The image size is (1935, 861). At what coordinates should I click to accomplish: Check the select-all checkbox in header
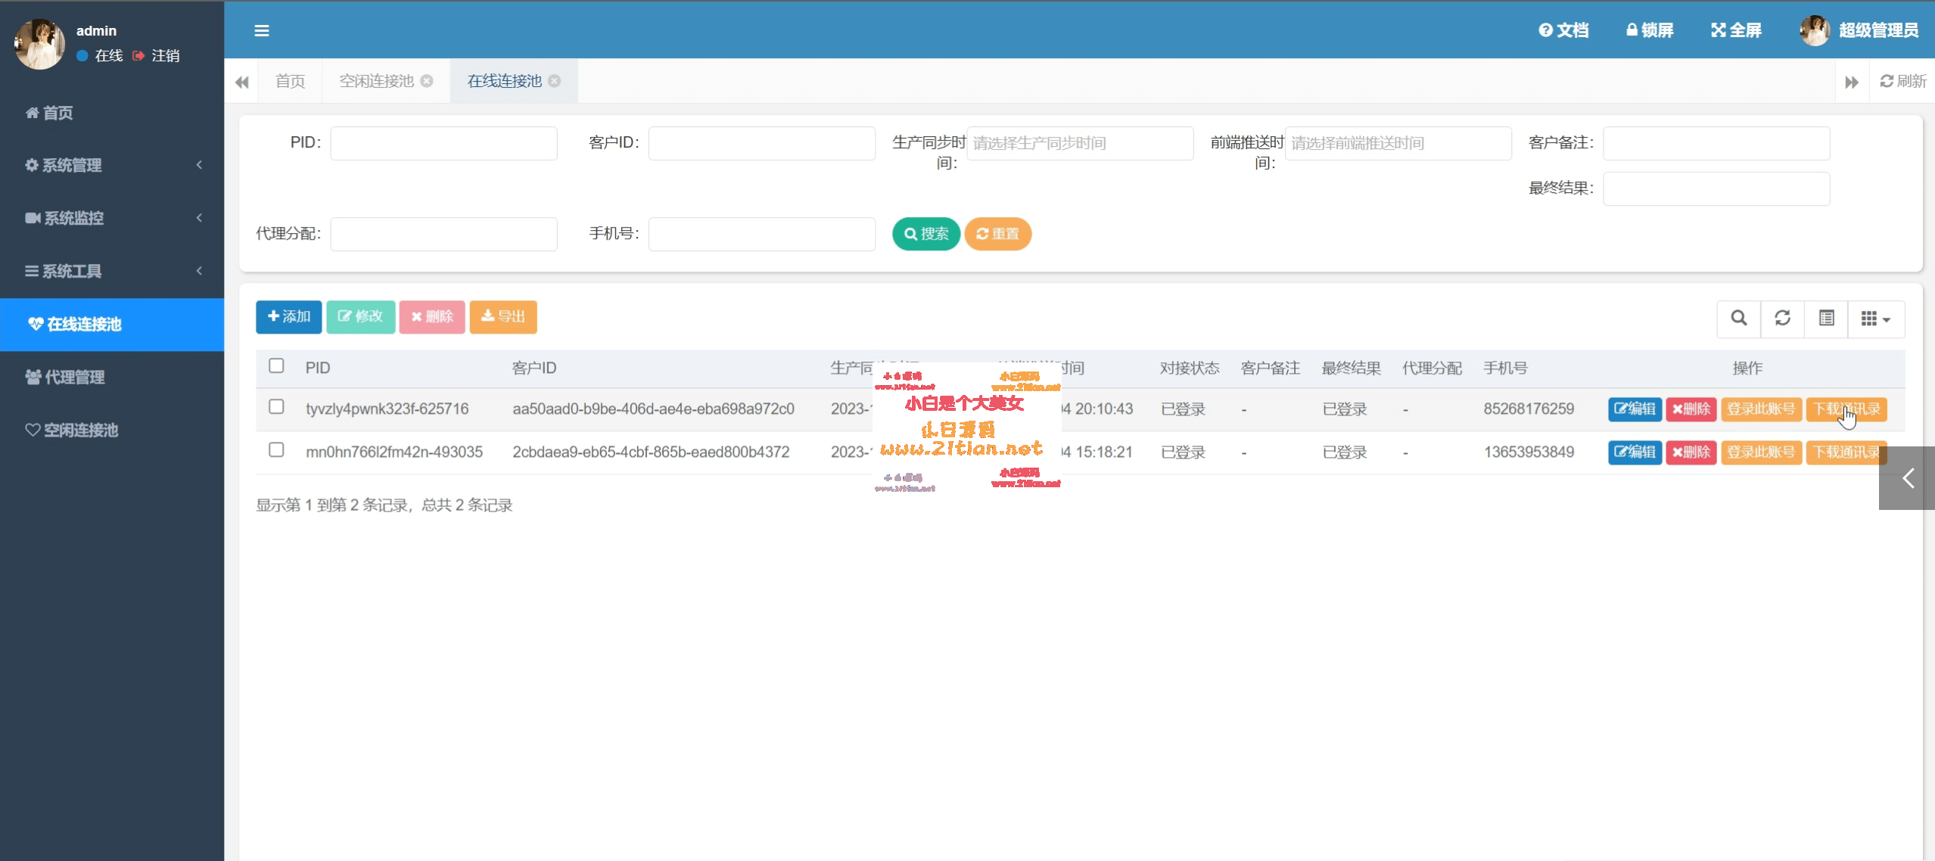[276, 366]
